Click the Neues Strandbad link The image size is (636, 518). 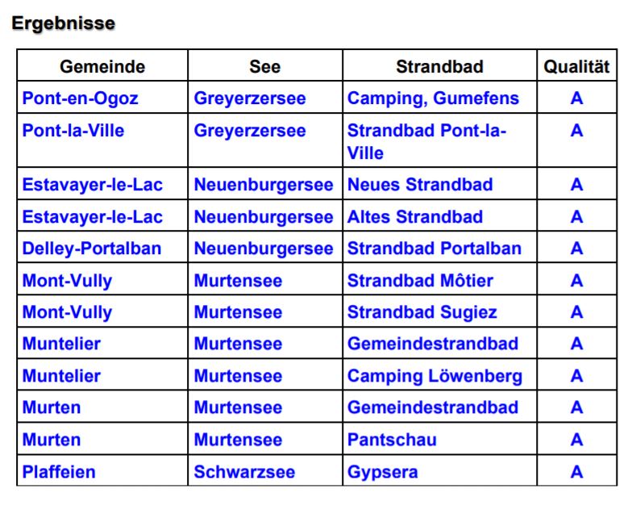pyautogui.click(x=419, y=185)
